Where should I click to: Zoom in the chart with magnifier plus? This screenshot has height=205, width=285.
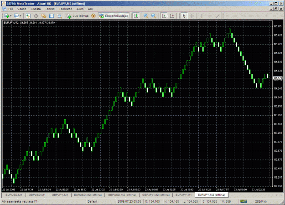146,16
